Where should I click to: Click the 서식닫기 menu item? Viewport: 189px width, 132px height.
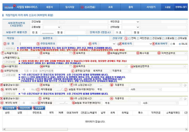151,7
